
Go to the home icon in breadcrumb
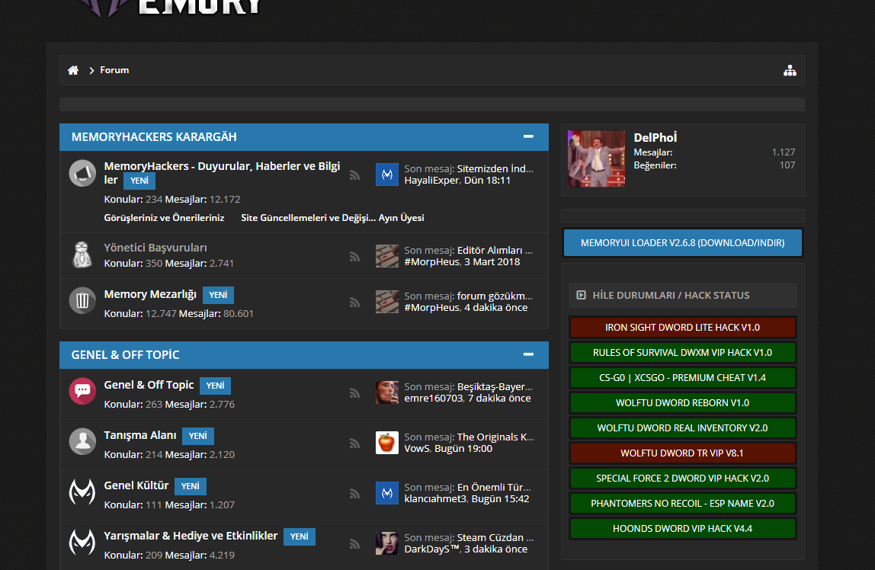point(73,70)
